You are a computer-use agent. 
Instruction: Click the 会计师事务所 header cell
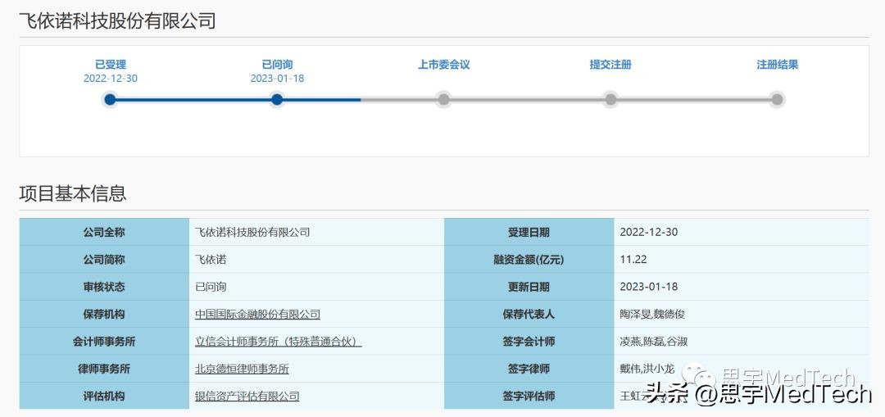(x=104, y=342)
